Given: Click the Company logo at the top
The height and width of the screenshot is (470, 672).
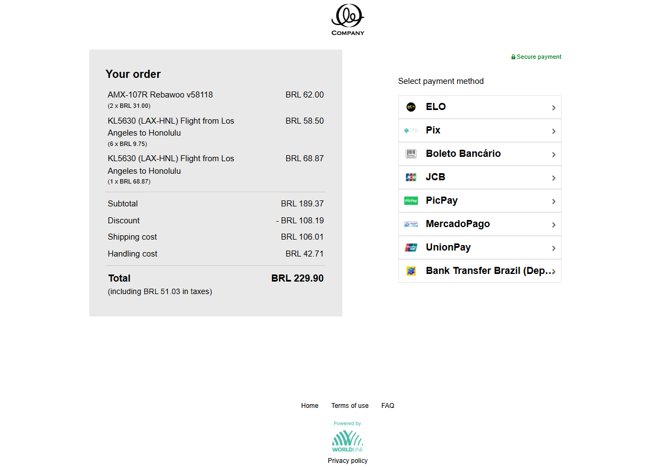Looking at the screenshot, I should pos(348,20).
